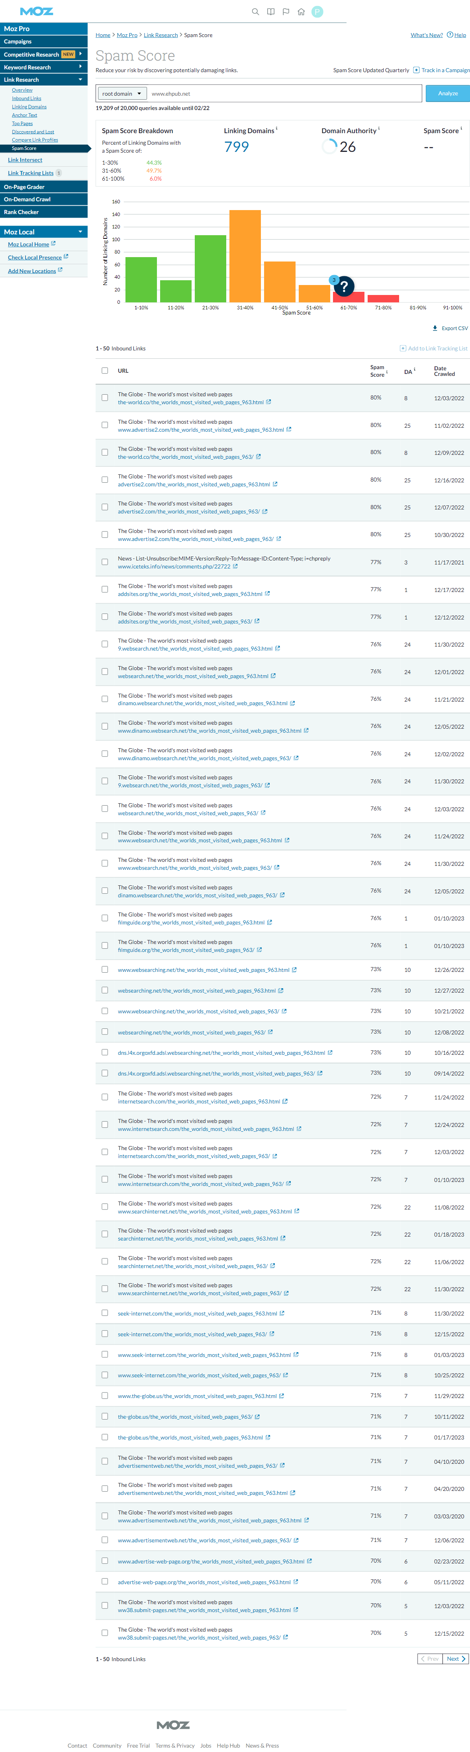This screenshot has width=470, height=1752.
Task: Open On-Page Grader in the sidebar
Action: point(43,186)
